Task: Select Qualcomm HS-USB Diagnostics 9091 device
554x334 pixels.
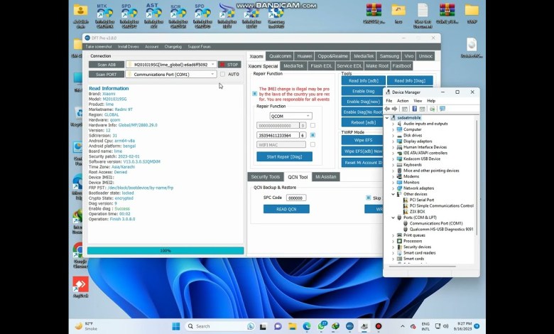Action: click(x=441, y=230)
